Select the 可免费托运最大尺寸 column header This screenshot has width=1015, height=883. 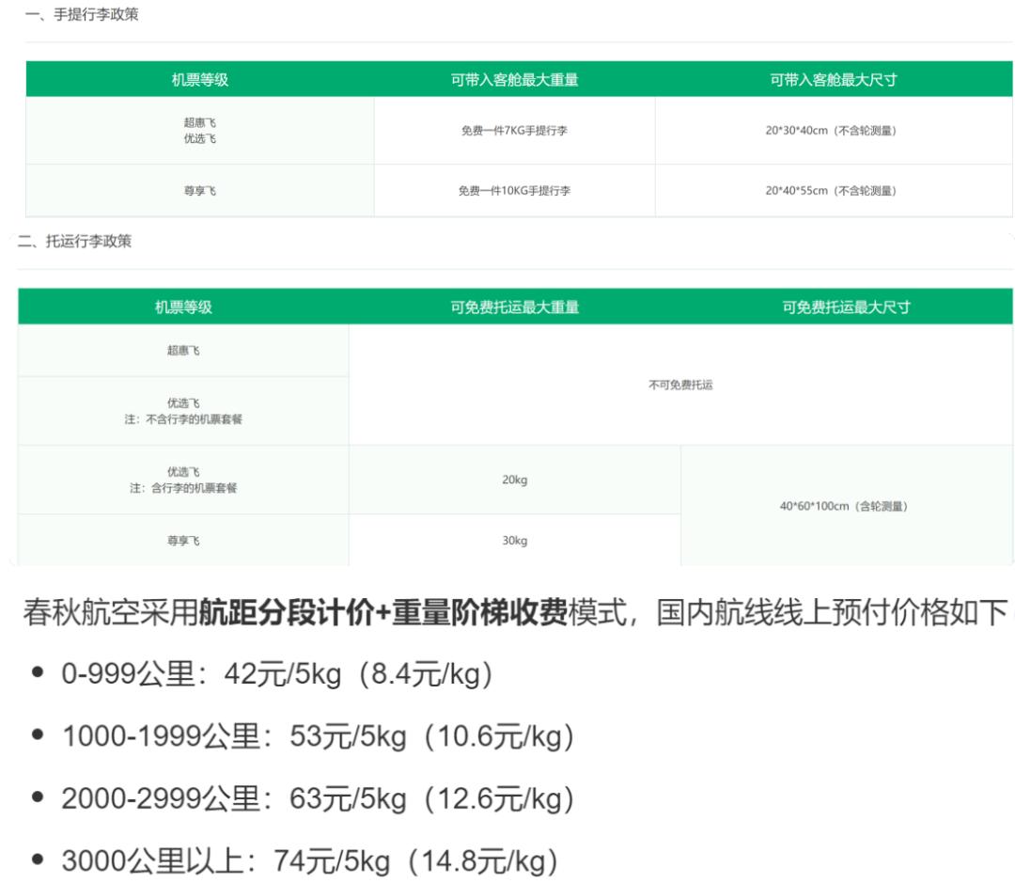(846, 307)
